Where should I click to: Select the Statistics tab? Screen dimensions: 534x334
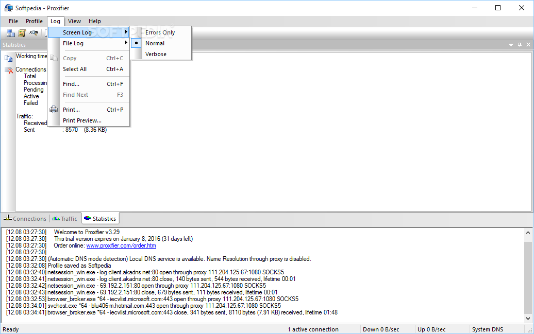(x=101, y=219)
